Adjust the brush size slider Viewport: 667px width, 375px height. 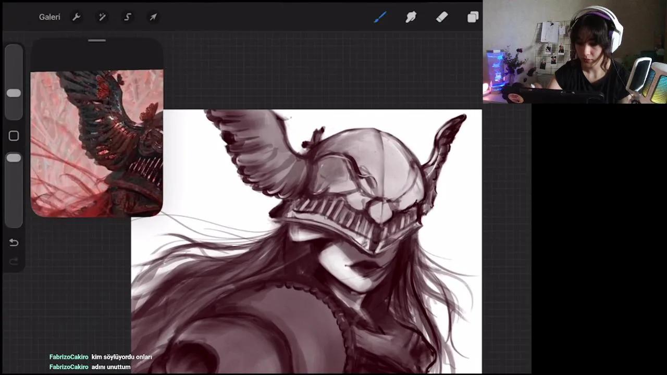14,93
